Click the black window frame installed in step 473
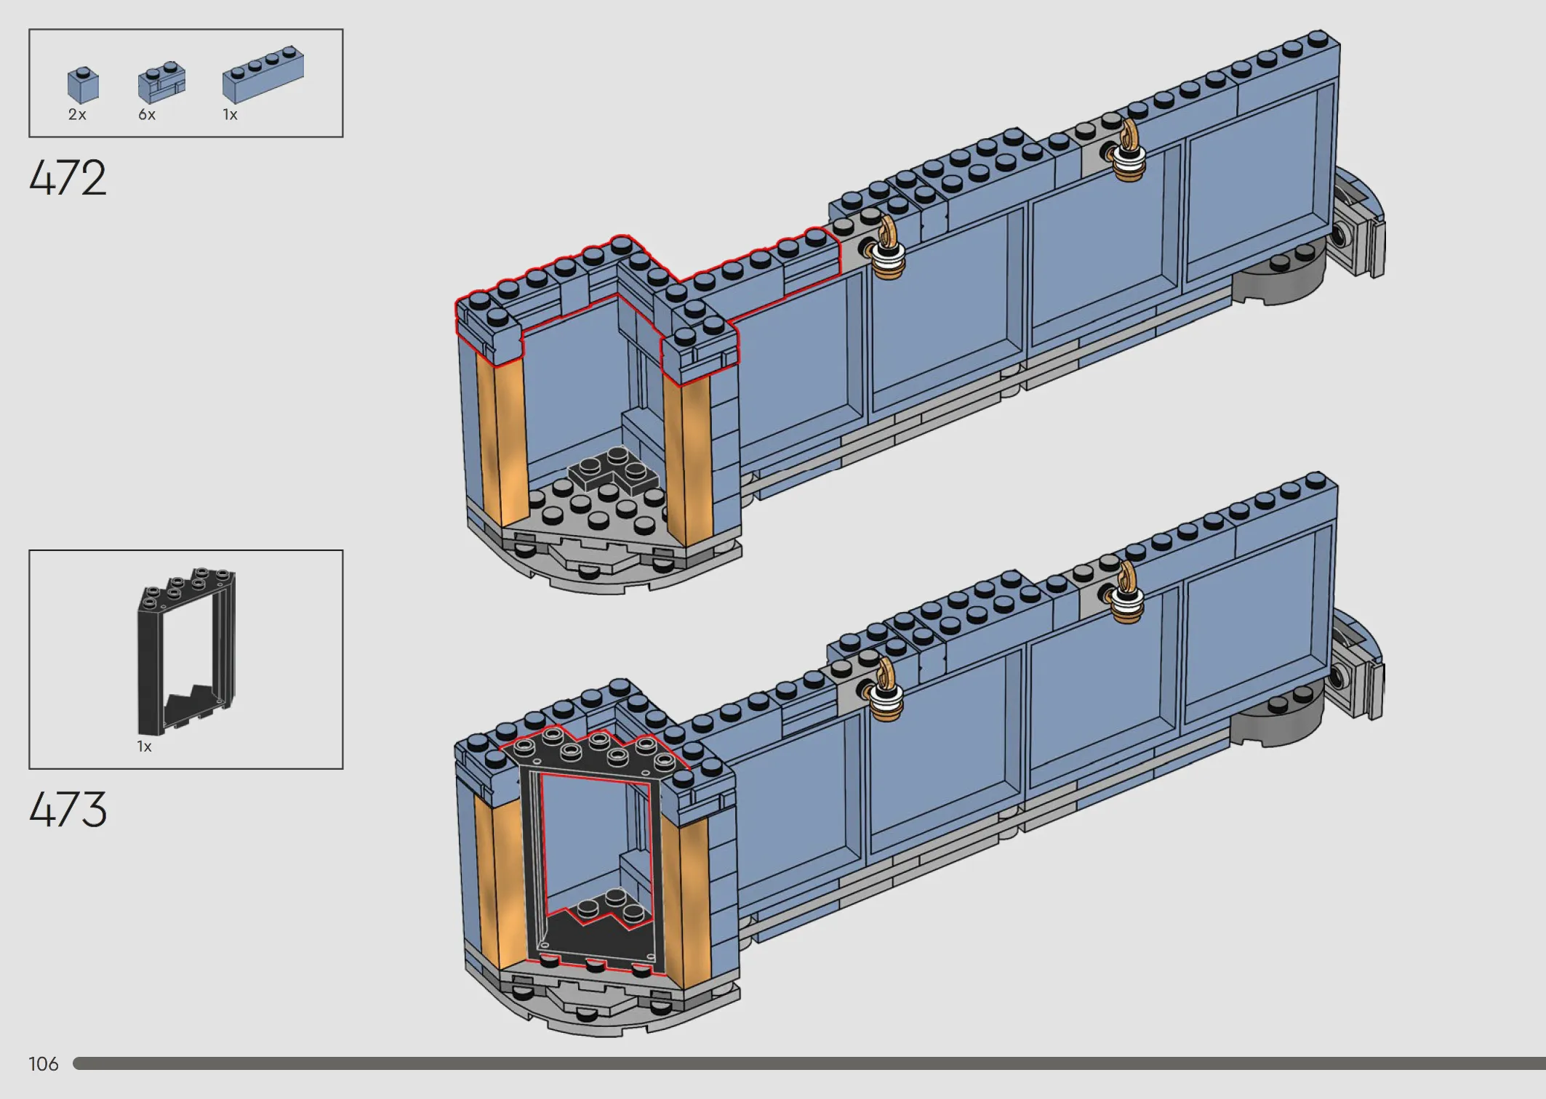 [x=595, y=850]
